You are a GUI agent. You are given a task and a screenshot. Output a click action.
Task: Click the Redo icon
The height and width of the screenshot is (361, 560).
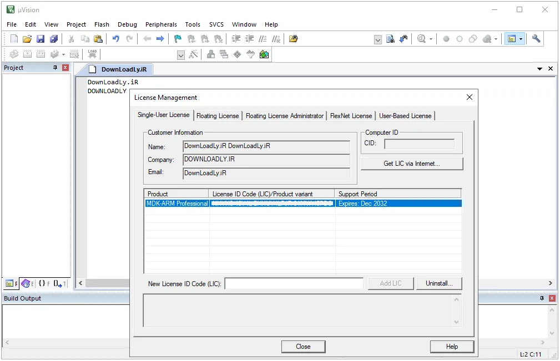click(x=129, y=39)
